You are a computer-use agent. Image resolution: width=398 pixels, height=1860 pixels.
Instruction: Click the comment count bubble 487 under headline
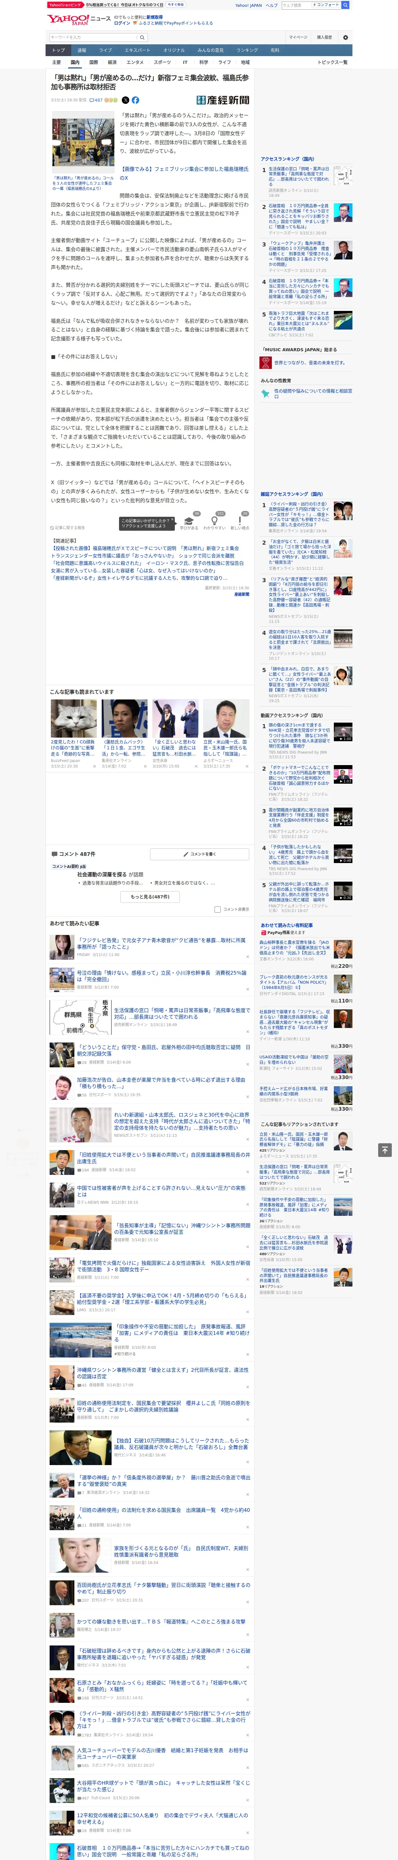(x=96, y=100)
